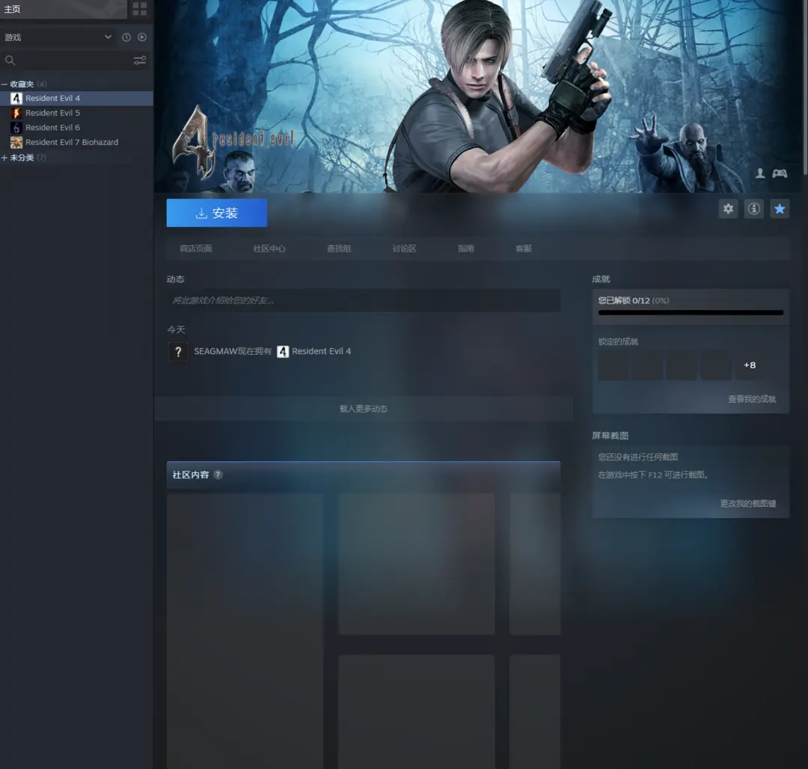
Task: Click Resident Evil 5 game icon in sidebar
Action: pos(16,113)
